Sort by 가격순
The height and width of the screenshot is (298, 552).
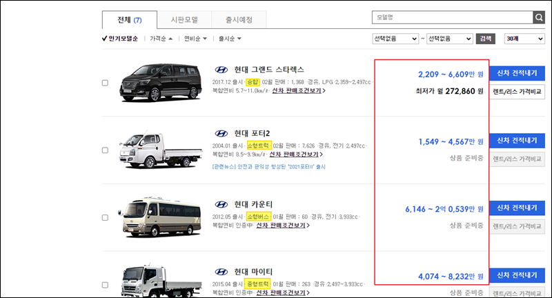(x=161, y=39)
